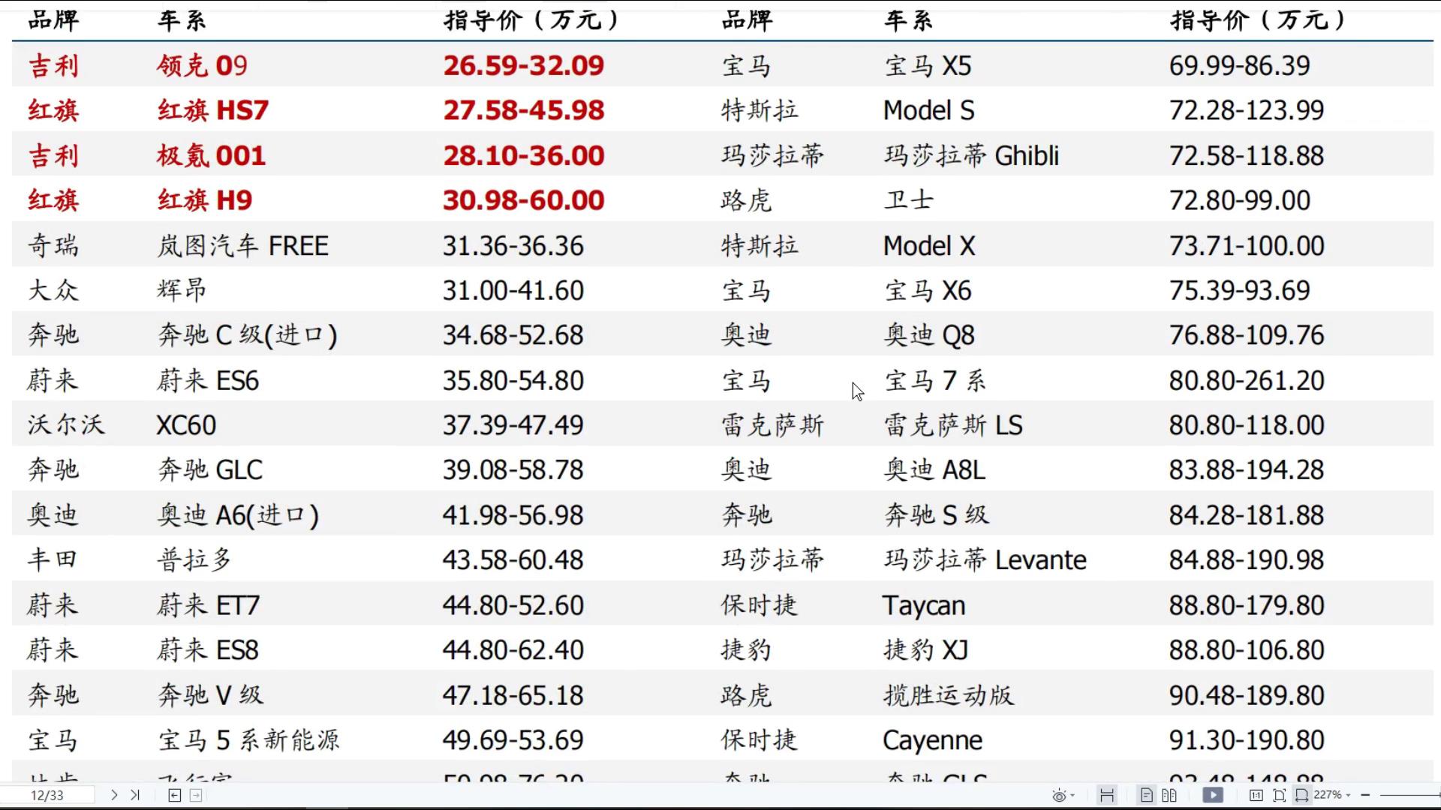This screenshot has width=1441, height=810.
Task: Select the 奥迪 Q8 cell
Action: click(x=929, y=335)
